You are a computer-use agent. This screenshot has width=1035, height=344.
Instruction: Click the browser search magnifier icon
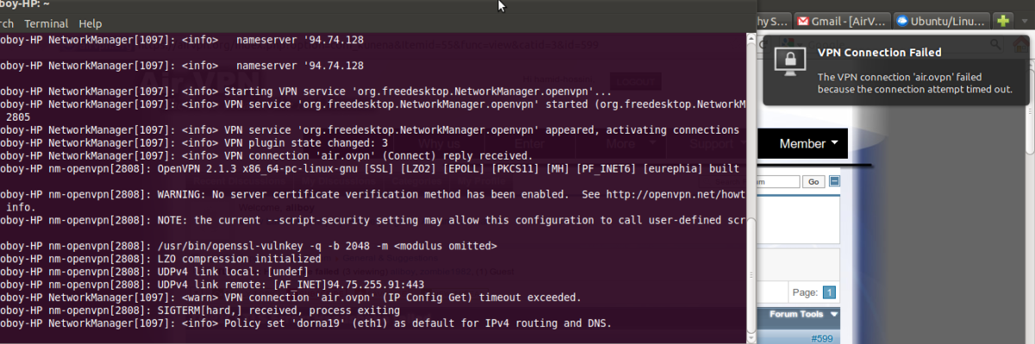tap(995, 45)
